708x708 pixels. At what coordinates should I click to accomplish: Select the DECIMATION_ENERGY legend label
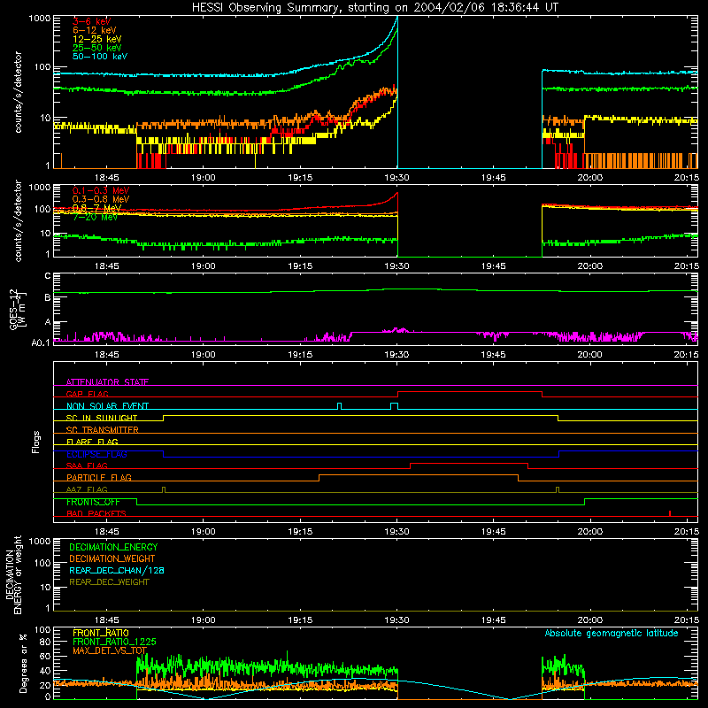coord(113,547)
